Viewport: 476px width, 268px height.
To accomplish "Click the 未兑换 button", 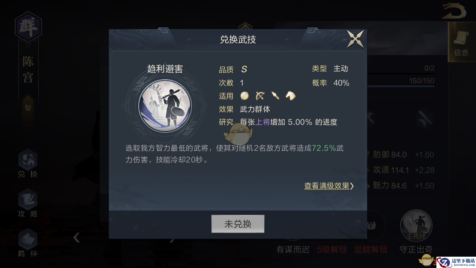I will (238, 224).
